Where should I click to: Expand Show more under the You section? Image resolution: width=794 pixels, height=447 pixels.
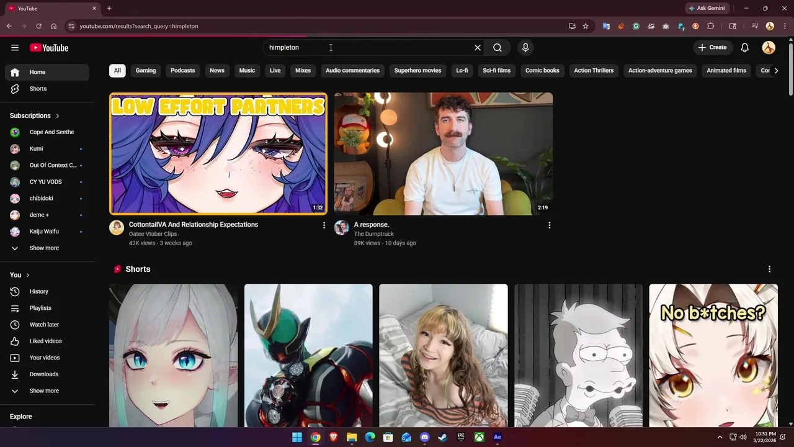click(x=47, y=391)
